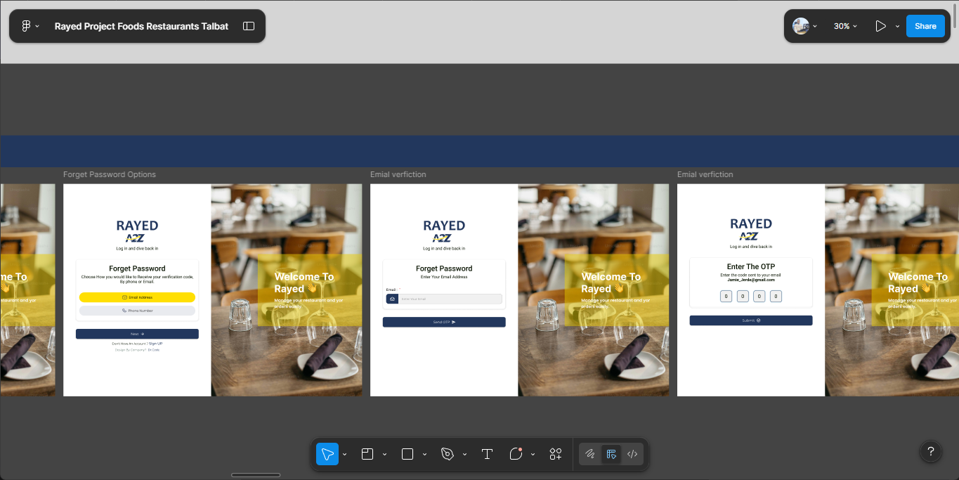Select the Move tool in bottom toolbar
Viewport: 959px width, 480px height.
pos(327,454)
